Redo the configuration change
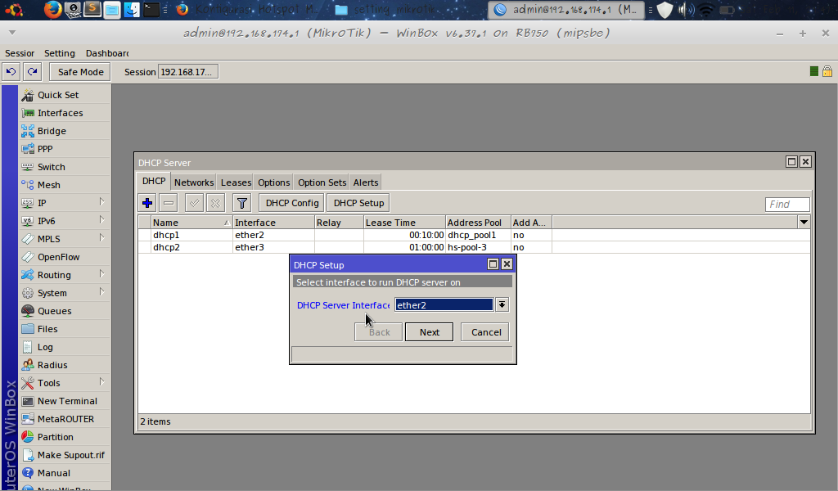The height and width of the screenshot is (491, 838). point(32,71)
